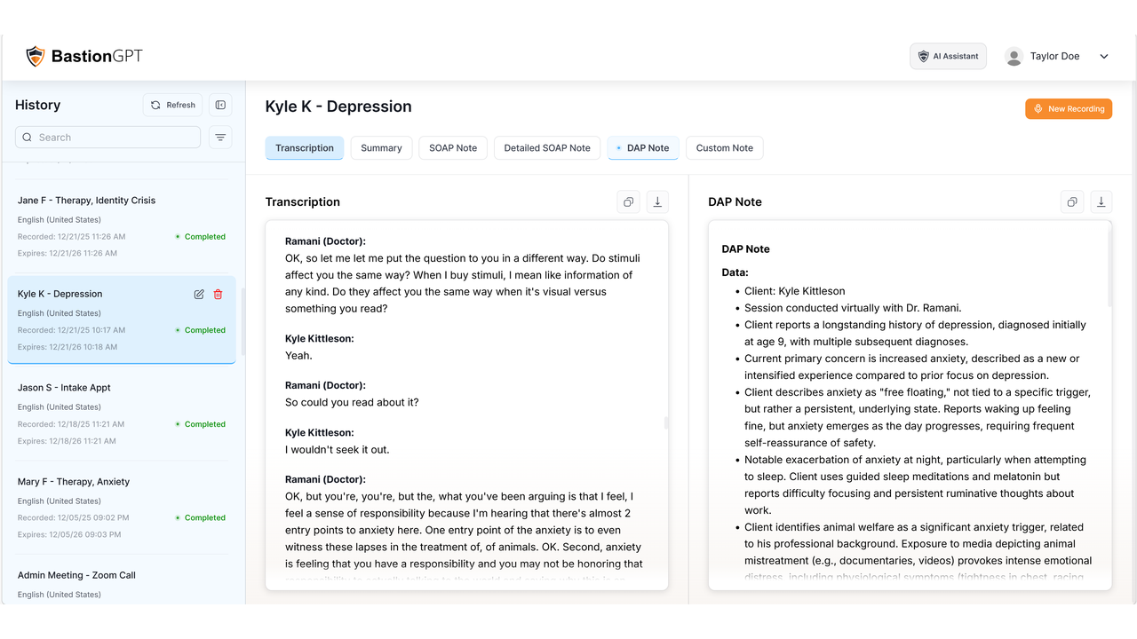The width and height of the screenshot is (1137, 639).
Task: Open the history filter options icon
Action: [x=220, y=138]
